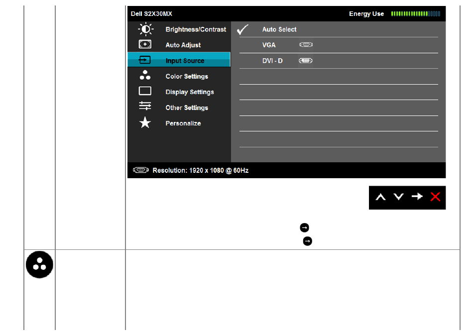Click the VGA connector icon in the VGA row
The image size is (475, 336).
[306, 45]
